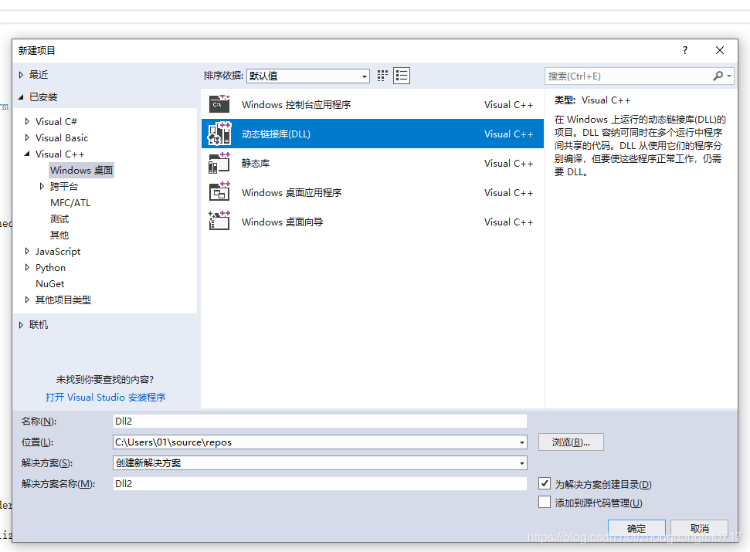750x552 pixels.
Task: Close the 新建项目 dialog
Action: [x=719, y=50]
